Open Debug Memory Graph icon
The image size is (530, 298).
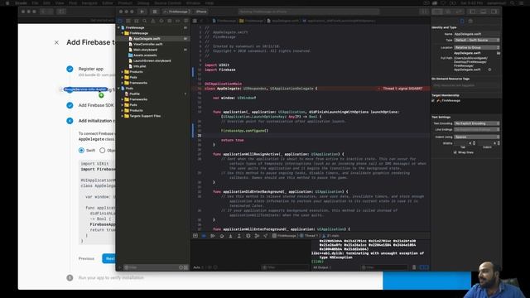pos(257,235)
